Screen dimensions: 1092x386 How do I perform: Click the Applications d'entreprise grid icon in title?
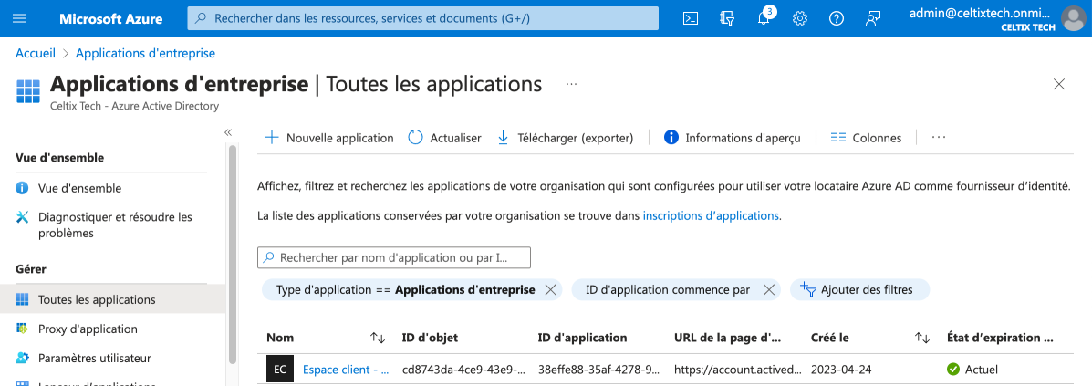28,91
